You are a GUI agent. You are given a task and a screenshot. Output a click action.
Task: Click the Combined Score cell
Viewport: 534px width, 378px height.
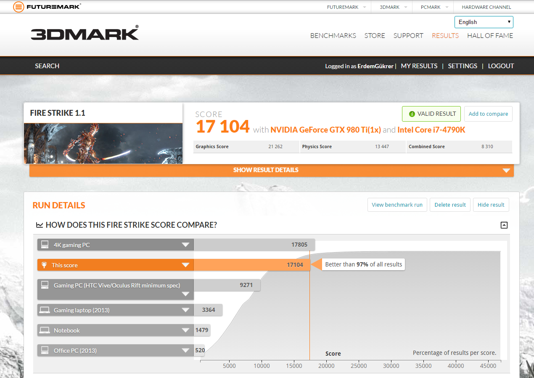point(459,146)
